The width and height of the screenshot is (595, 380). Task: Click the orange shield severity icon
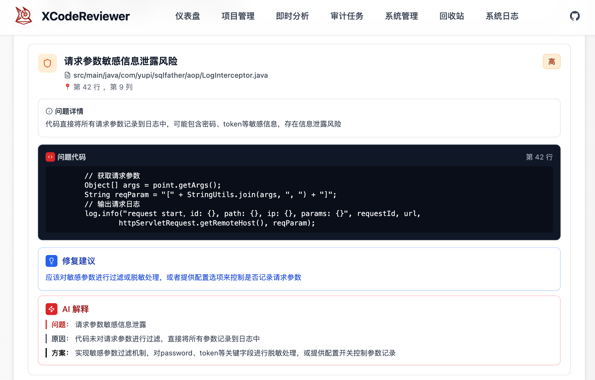click(47, 63)
